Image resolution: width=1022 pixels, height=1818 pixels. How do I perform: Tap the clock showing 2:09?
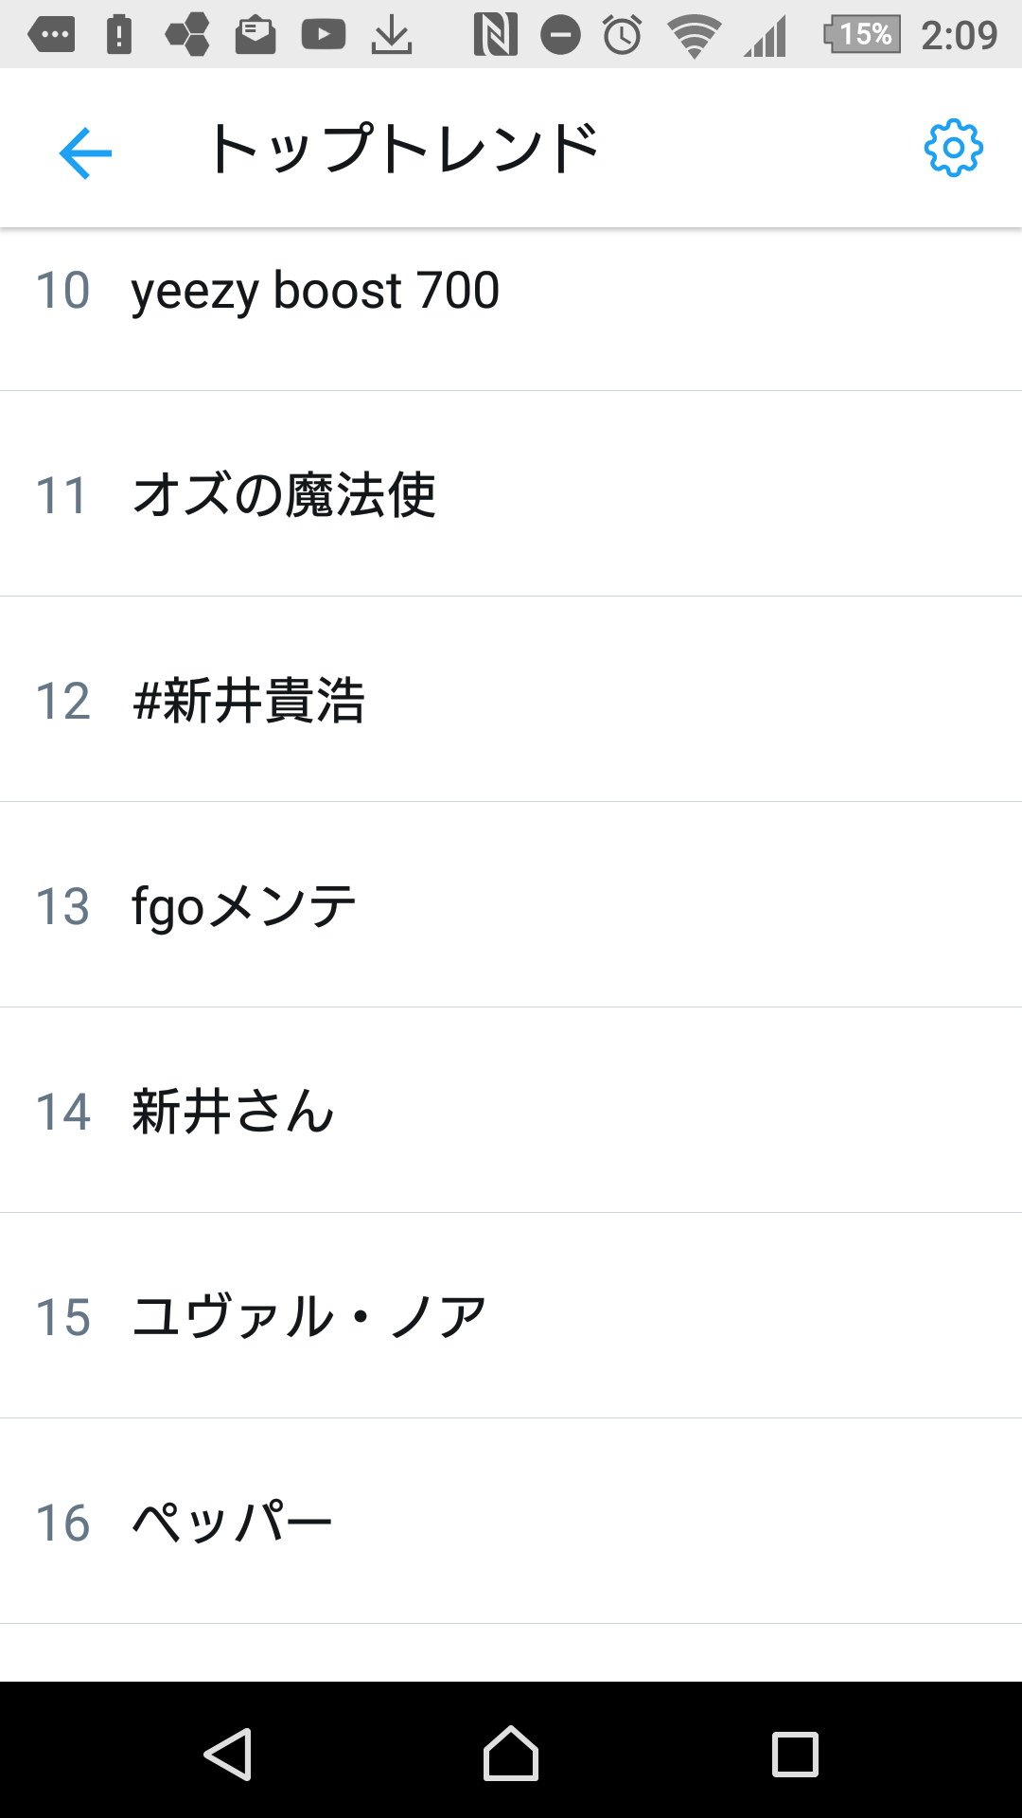coord(959,36)
